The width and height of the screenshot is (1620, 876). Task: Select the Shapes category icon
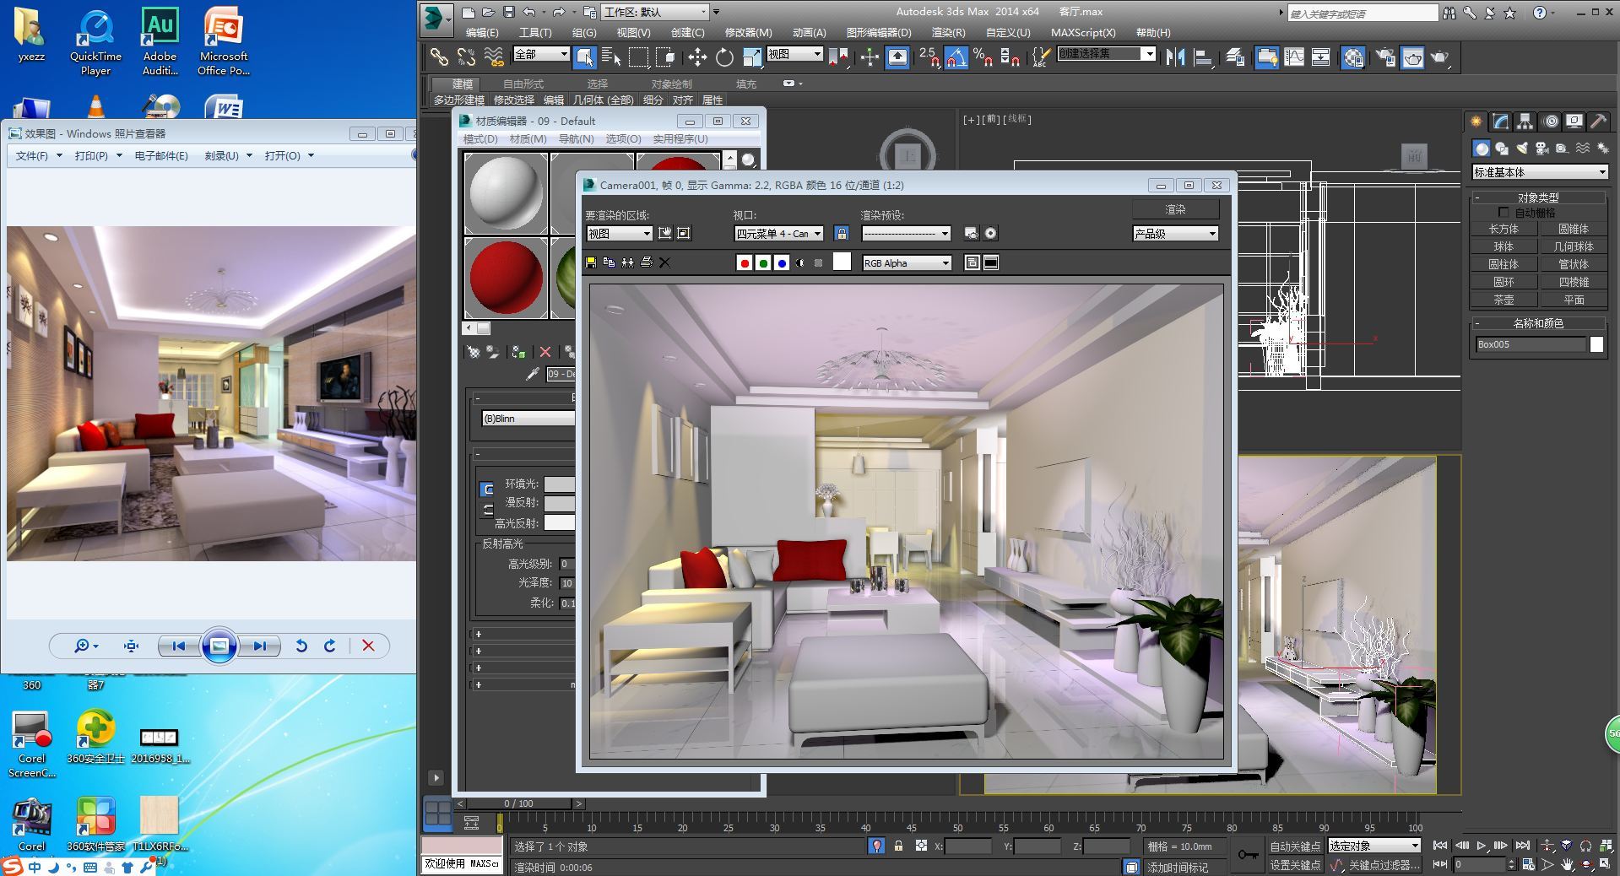(x=1502, y=149)
